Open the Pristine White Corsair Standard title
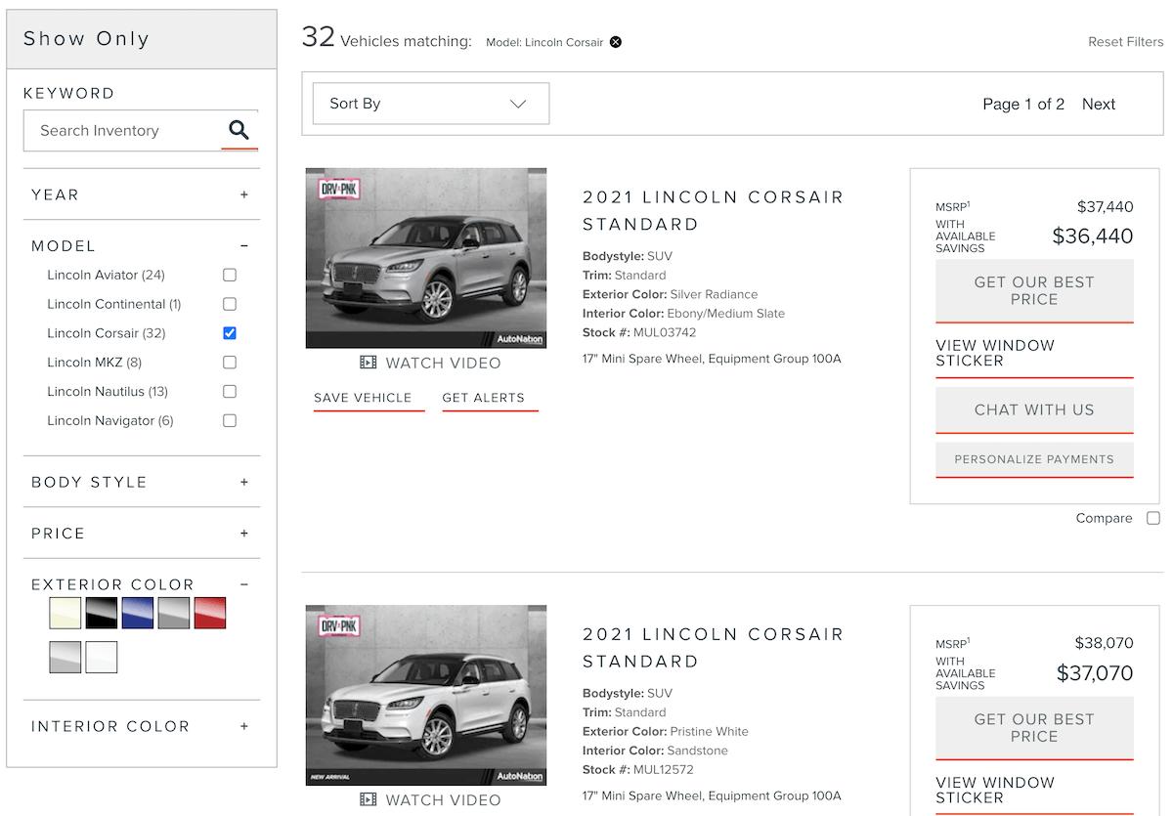 [713, 647]
